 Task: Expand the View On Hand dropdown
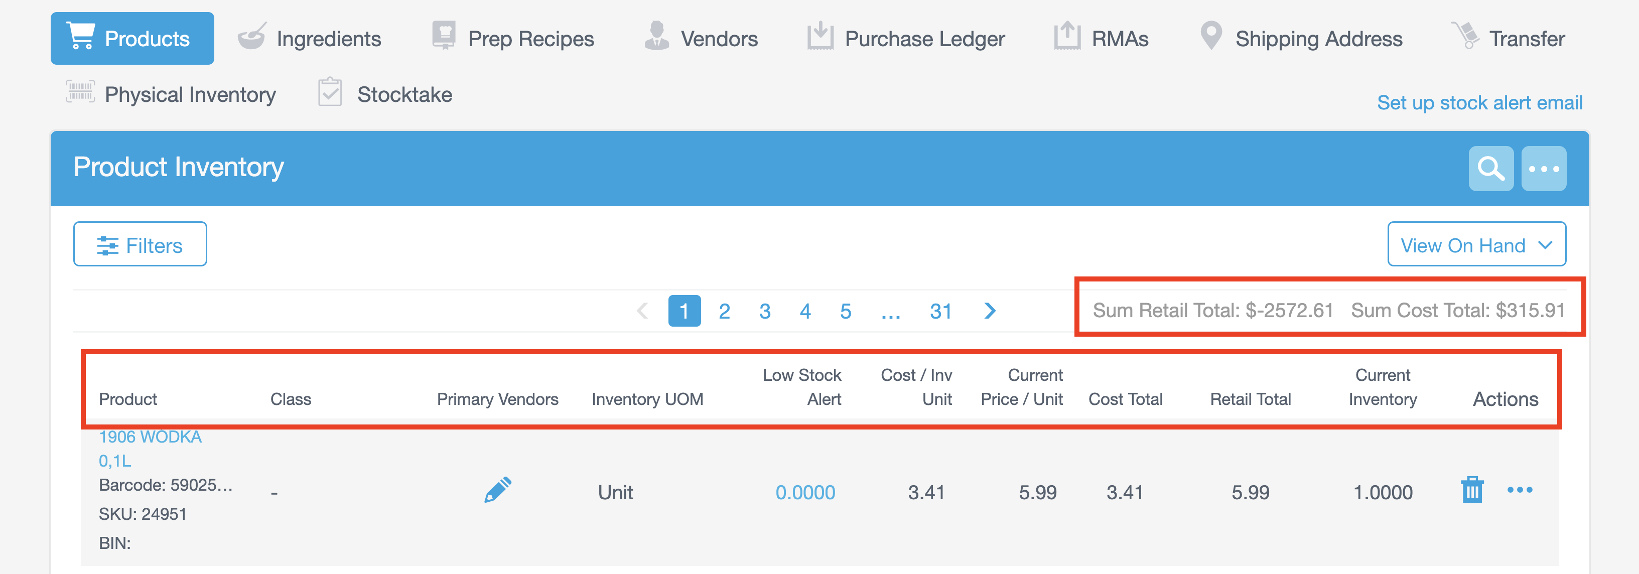tap(1476, 244)
